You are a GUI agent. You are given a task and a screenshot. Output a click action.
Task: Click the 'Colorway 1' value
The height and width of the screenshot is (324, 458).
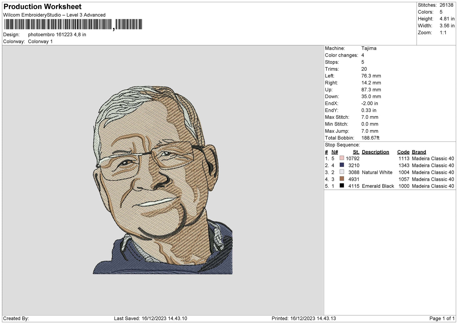click(40, 42)
